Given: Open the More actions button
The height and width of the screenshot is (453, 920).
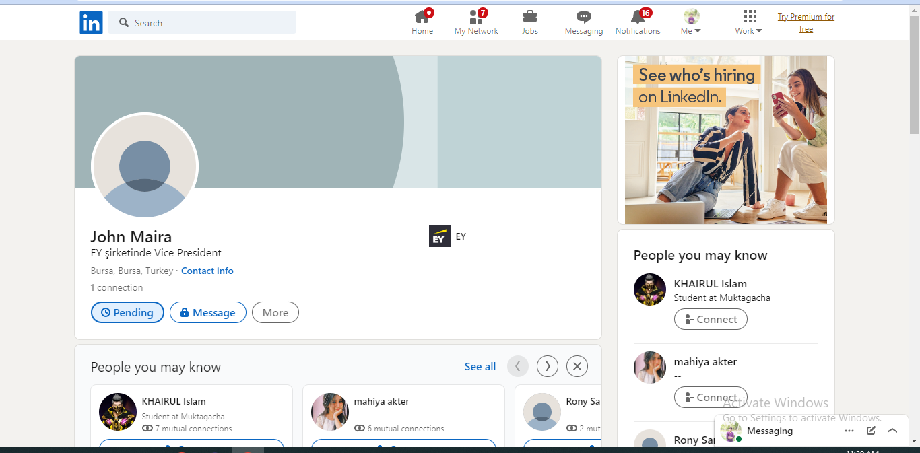Looking at the screenshot, I should click(x=275, y=312).
